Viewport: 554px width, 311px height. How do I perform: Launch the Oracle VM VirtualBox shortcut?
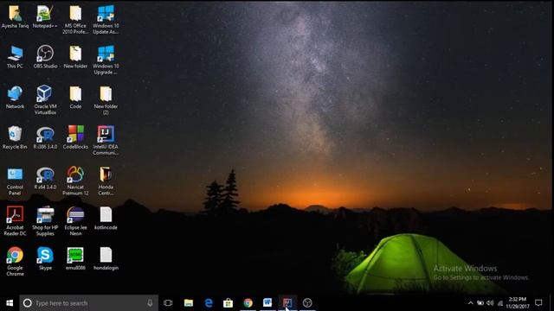tap(45, 100)
